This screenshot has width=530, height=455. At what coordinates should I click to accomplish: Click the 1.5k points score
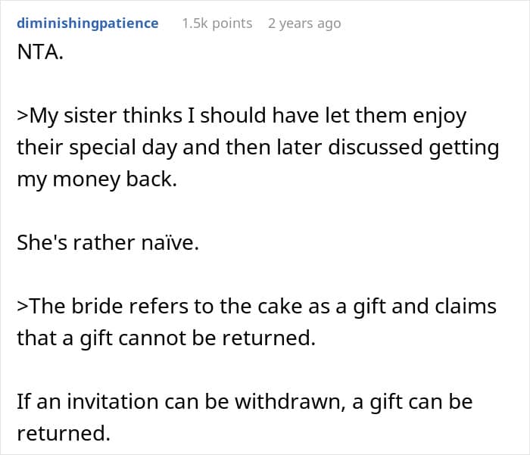click(x=217, y=23)
